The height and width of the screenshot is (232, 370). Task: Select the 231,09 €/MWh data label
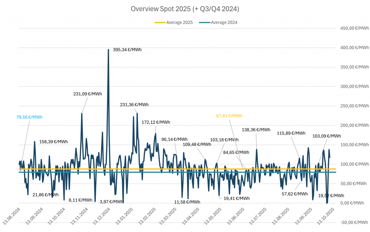[87, 94]
